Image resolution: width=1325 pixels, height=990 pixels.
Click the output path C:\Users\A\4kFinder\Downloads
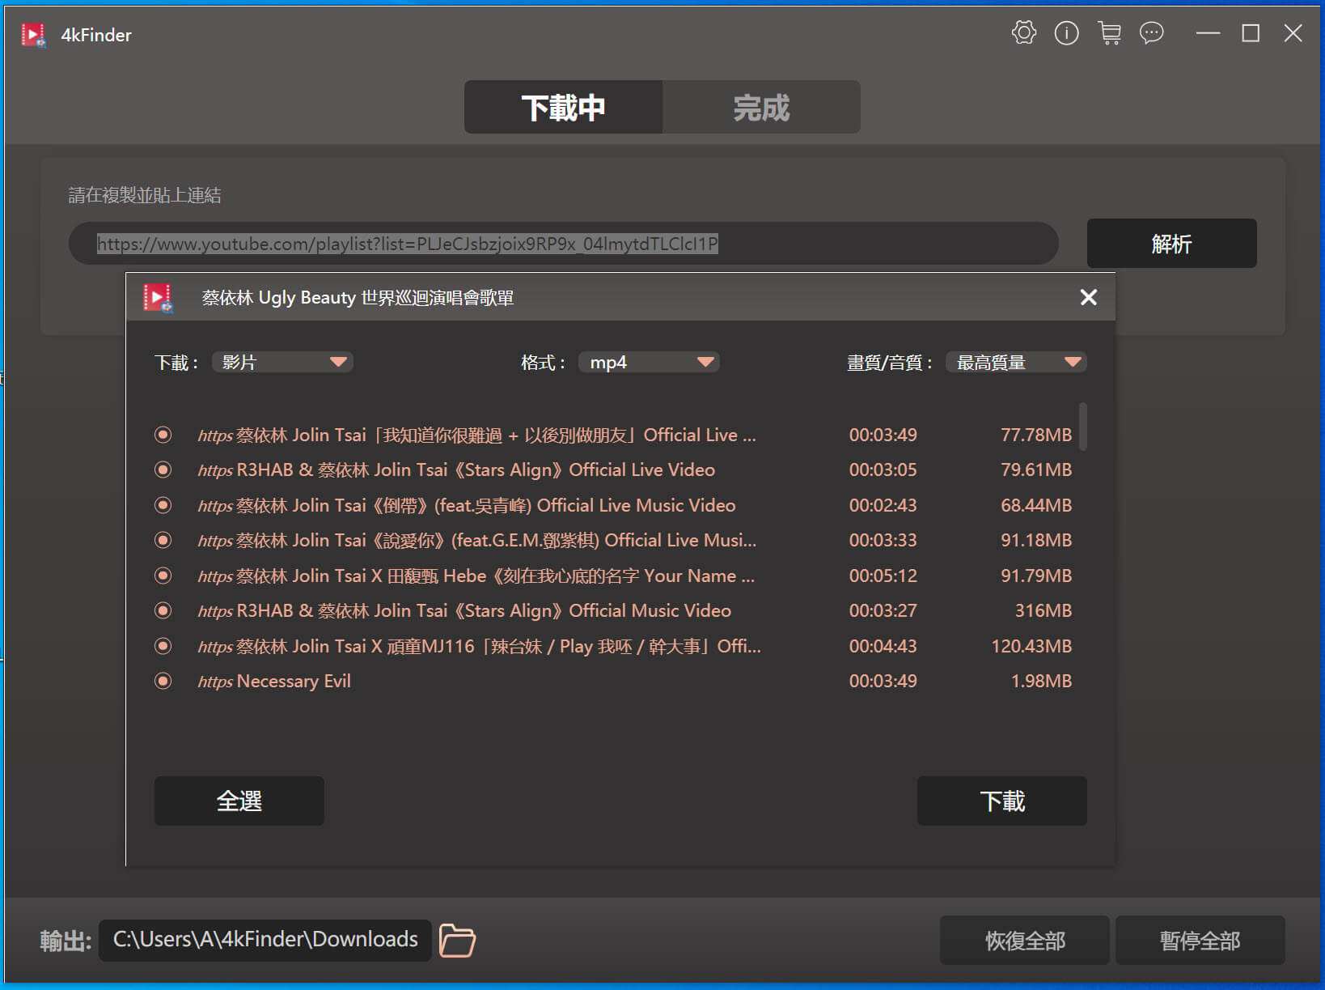click(x=265, y=939)
